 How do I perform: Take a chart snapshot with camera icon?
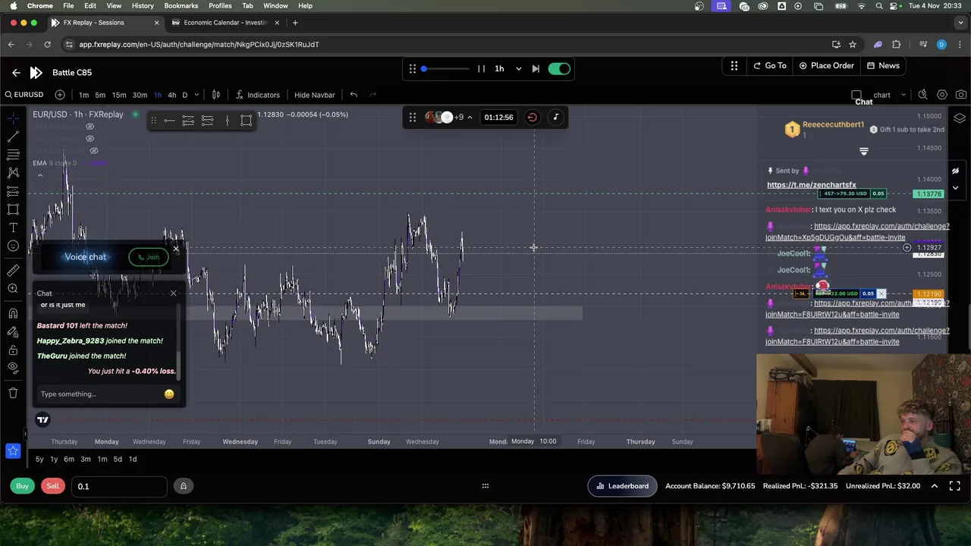click(x=961, y=95)
